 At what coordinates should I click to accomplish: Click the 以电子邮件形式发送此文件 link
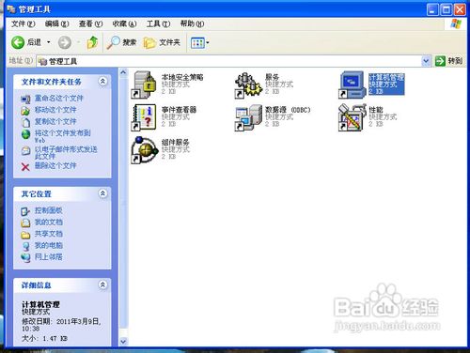tap(66, 152)
